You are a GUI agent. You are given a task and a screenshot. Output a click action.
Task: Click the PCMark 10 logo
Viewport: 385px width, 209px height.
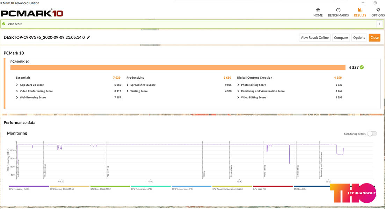32,13
